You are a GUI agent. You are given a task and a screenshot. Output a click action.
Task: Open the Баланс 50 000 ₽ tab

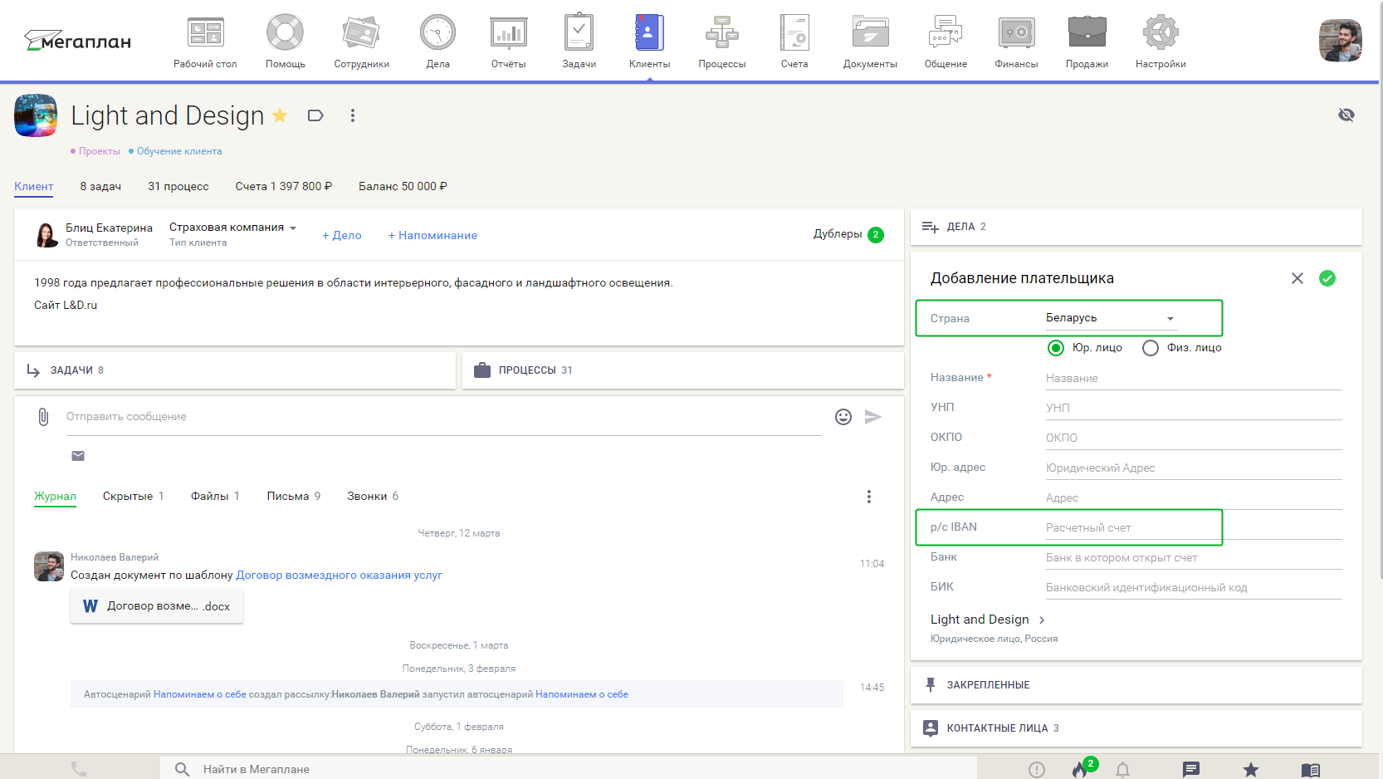point(403,186)
